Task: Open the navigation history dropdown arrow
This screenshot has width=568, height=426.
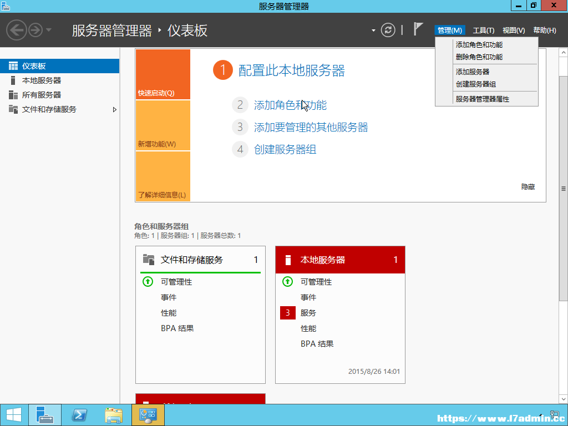Action: (49, 30)
